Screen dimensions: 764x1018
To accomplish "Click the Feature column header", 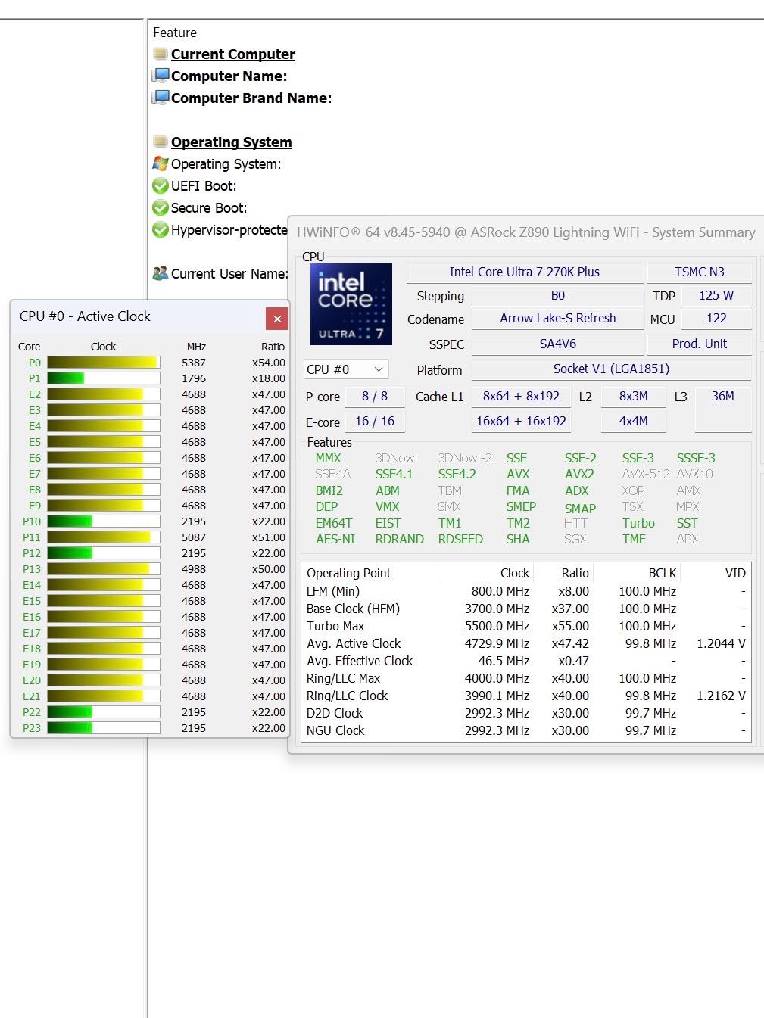I will click(175, 33).
